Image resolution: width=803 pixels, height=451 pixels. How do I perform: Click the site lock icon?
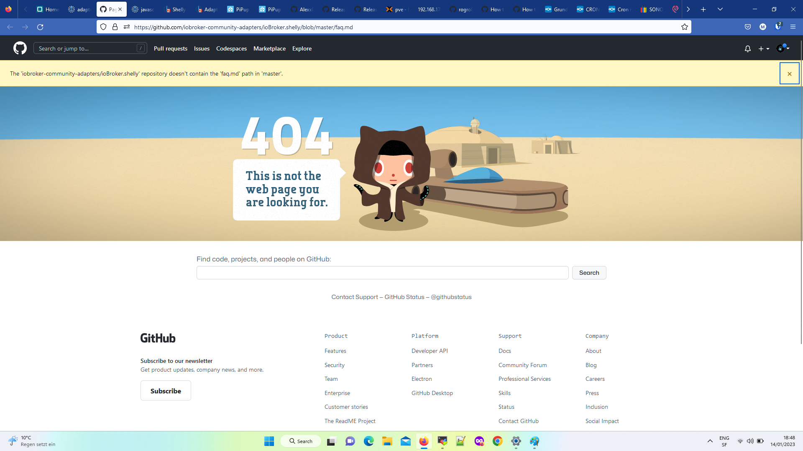click(x=115, y=27)
